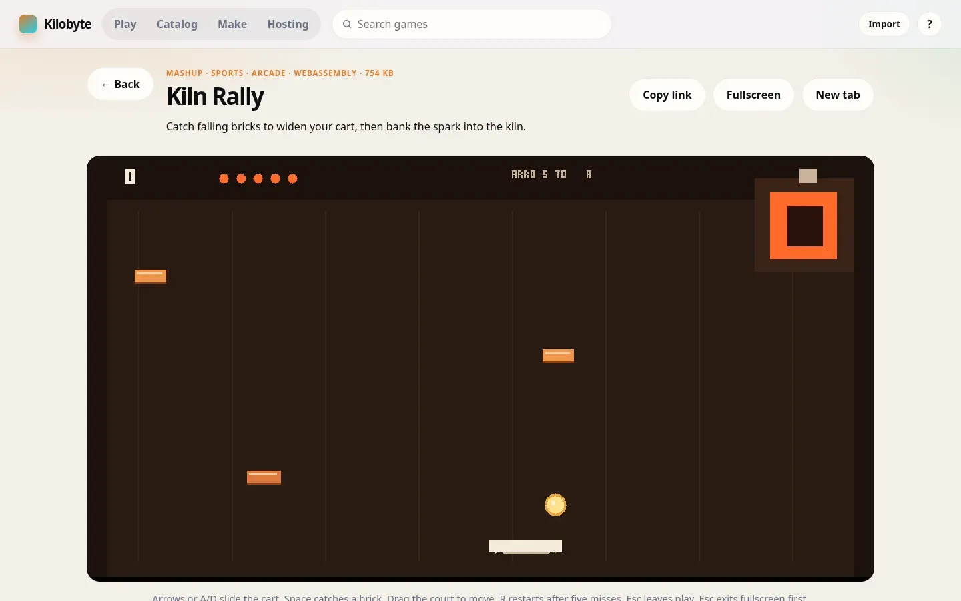Click the game tags line ending in 754 KB
961x601 pixels.
tap(280, 73)
